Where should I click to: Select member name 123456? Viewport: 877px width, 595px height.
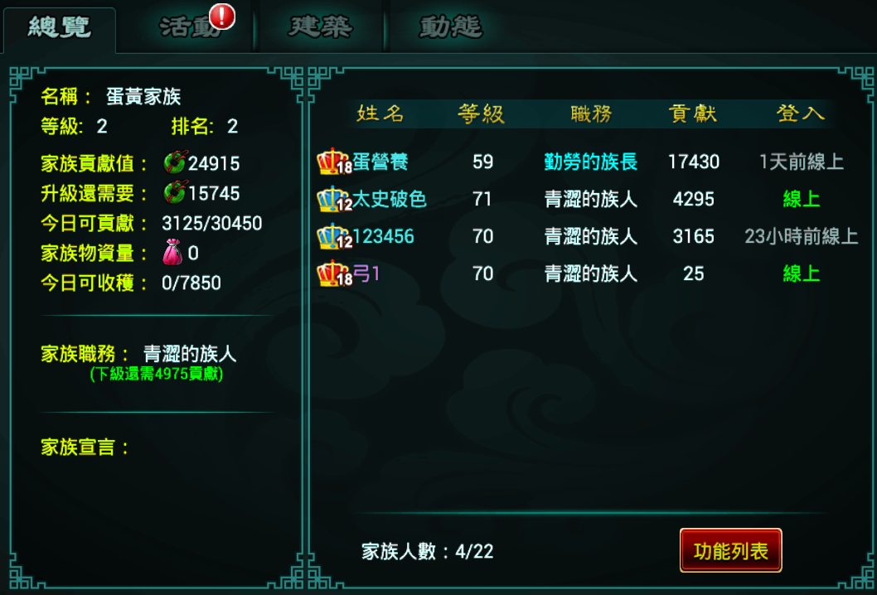coord(383,236)
